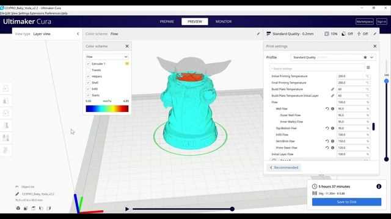
Task: Select the Move tool in left toolbar
Action: click(x=5, y=88)
